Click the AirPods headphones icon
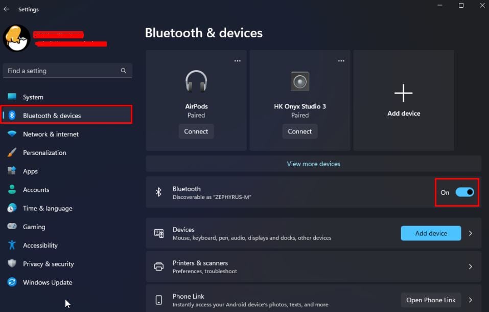Screen dimensions: 489x312 pyautogui.click(x=196, y=81)
